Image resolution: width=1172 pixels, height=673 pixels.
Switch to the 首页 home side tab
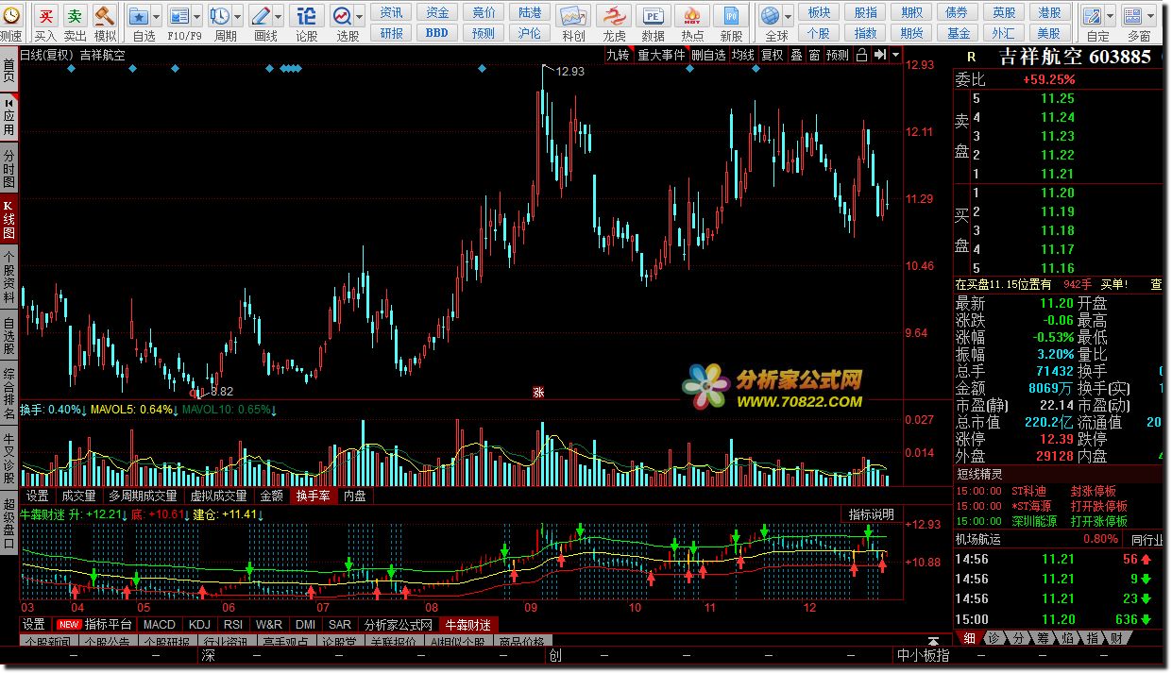(x=8, y=72)
